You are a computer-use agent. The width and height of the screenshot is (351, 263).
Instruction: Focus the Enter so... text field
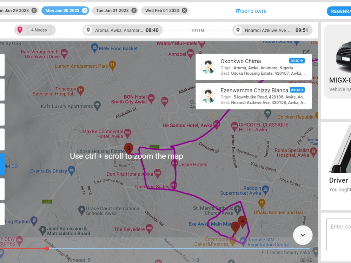point(339,235)
